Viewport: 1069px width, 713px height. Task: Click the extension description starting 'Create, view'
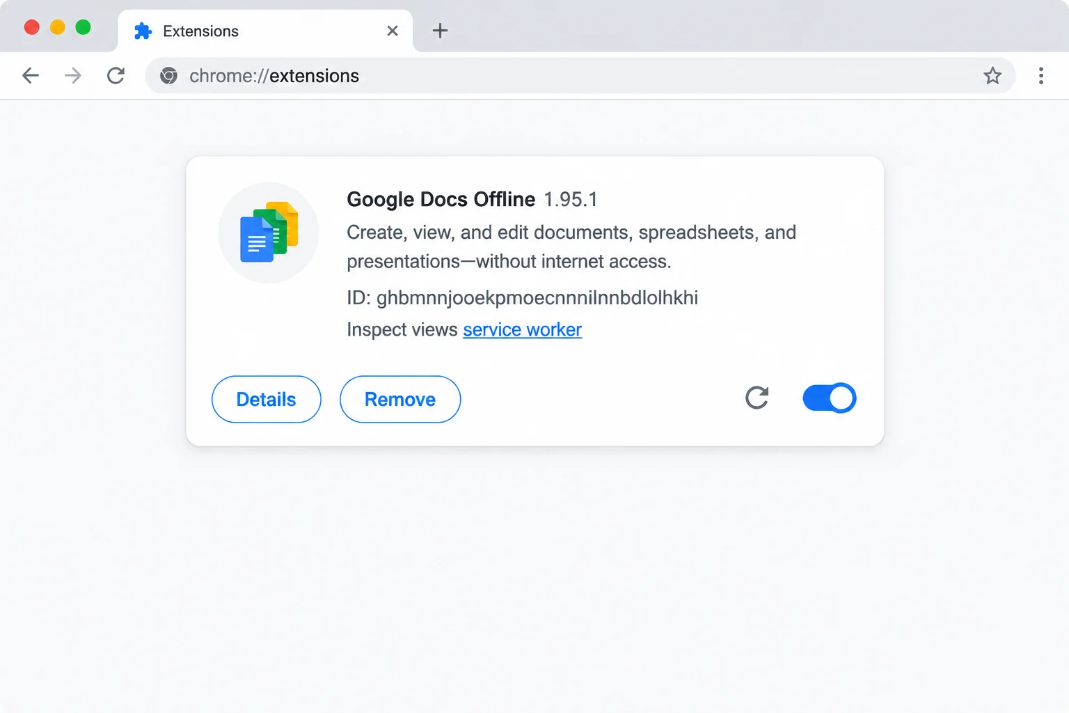click(x=571, y=246)
